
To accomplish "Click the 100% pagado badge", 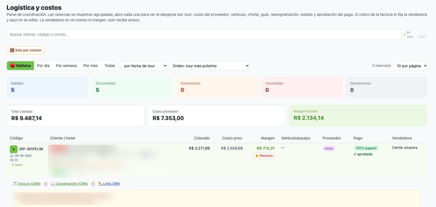I will [366, 148].
